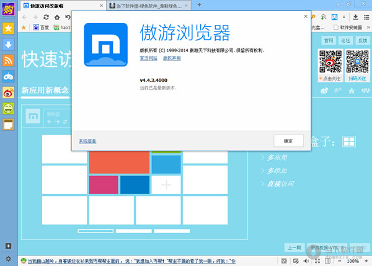
Task: Click the white paw share icon
Action: (x=366, y=91)
